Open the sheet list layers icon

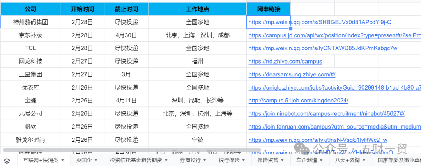[7, 161]
